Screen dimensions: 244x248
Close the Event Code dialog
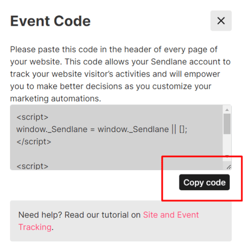(x=221, y=21)
